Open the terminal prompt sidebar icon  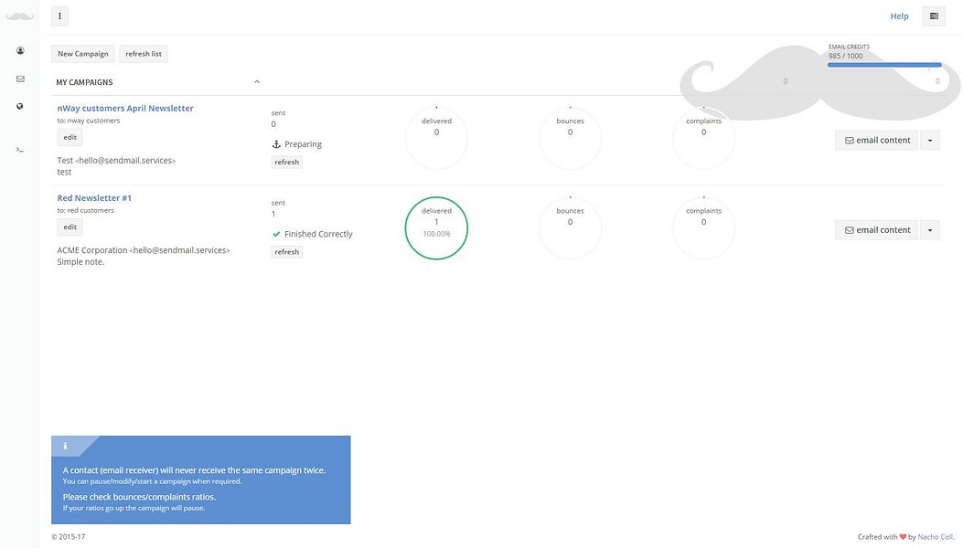(19, 149)
